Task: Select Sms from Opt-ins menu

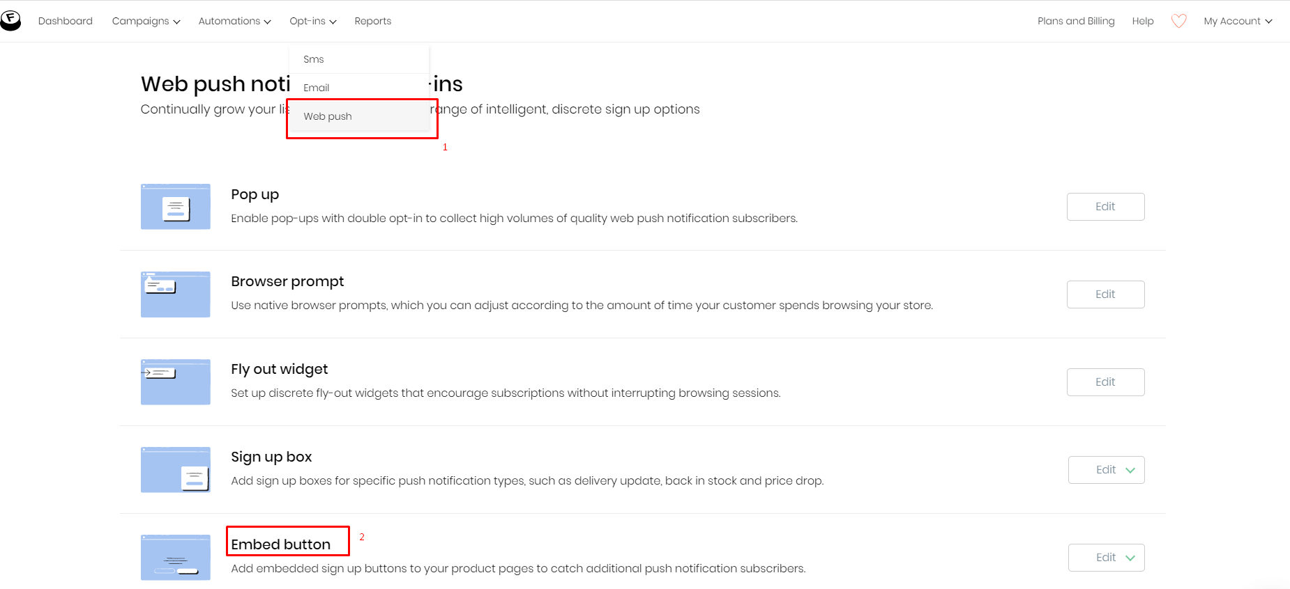Action: 314,59
